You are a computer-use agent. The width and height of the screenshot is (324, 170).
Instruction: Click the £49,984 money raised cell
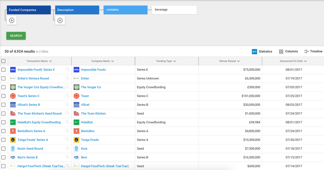pyautogui.click(x=254, y=123)
